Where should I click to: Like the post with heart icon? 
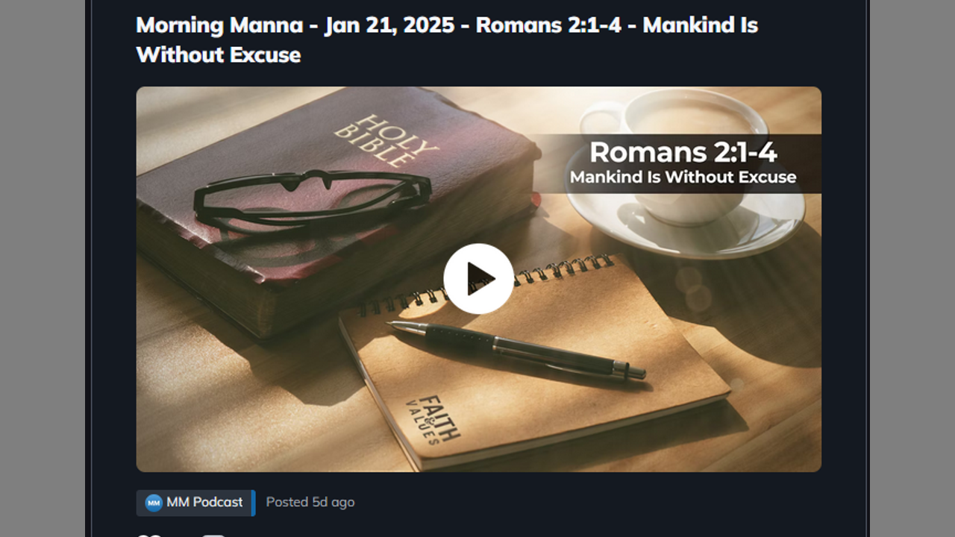click(149, 534)
